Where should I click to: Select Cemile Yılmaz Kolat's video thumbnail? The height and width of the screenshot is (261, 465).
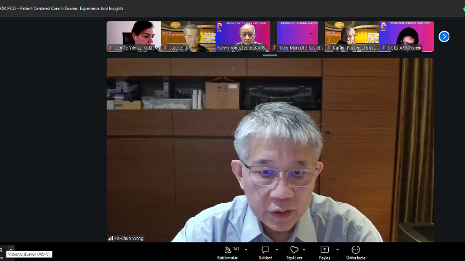click(x=134, y=36)
